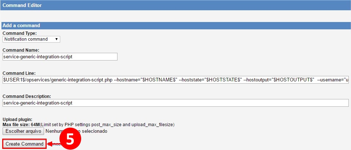The image size is (351, 150).
Task: Focus the Command Name text field
Action: pos(59,56)
